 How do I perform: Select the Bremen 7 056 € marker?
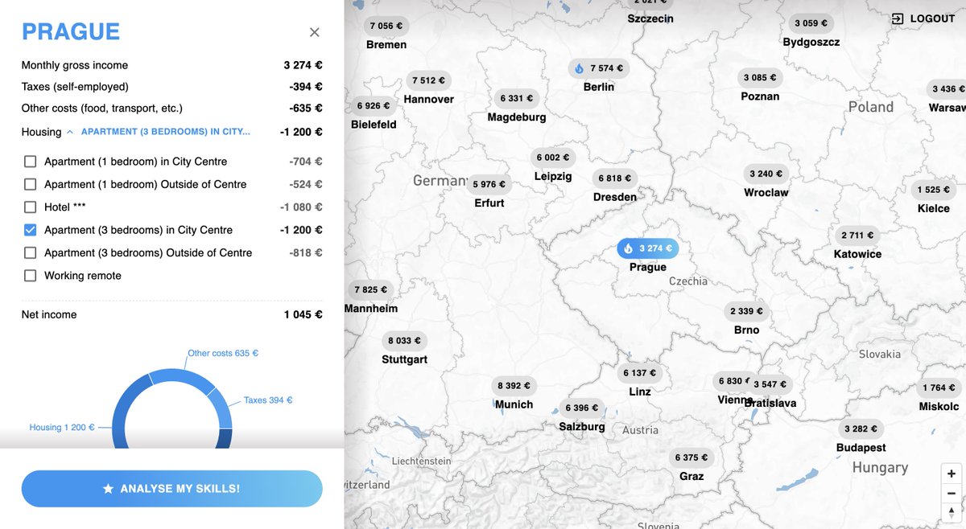[x=386, y=26]
